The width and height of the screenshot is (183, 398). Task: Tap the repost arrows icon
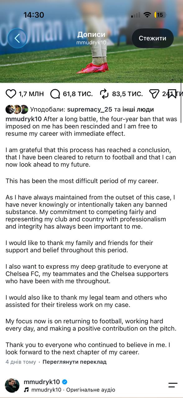click(x=104, y=94)
